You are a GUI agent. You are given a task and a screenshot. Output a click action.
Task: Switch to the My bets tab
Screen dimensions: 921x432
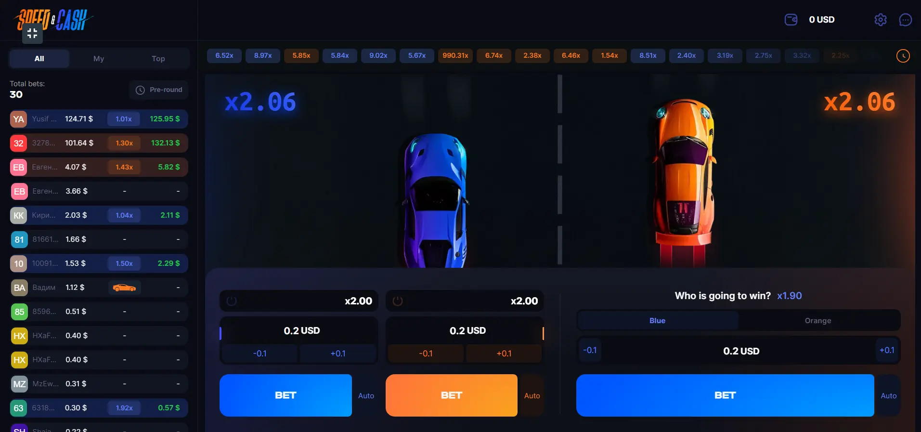[99, 59]
